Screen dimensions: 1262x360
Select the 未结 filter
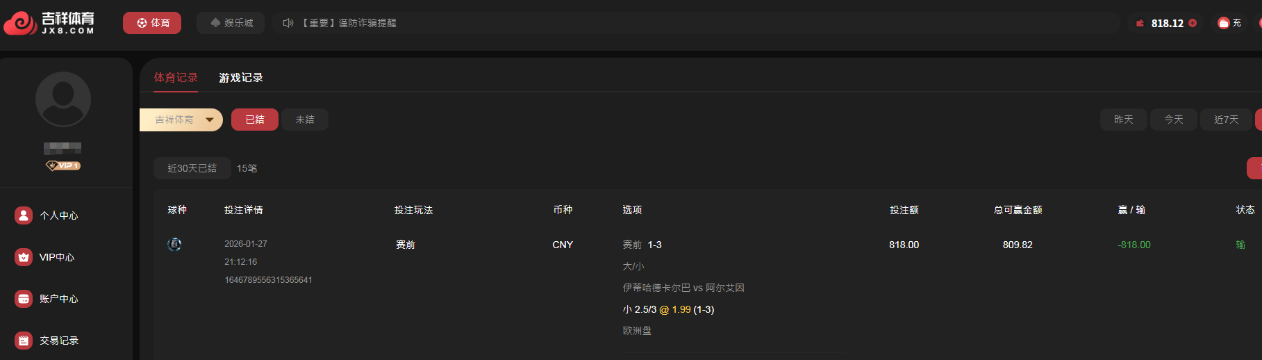pos(305,120)
